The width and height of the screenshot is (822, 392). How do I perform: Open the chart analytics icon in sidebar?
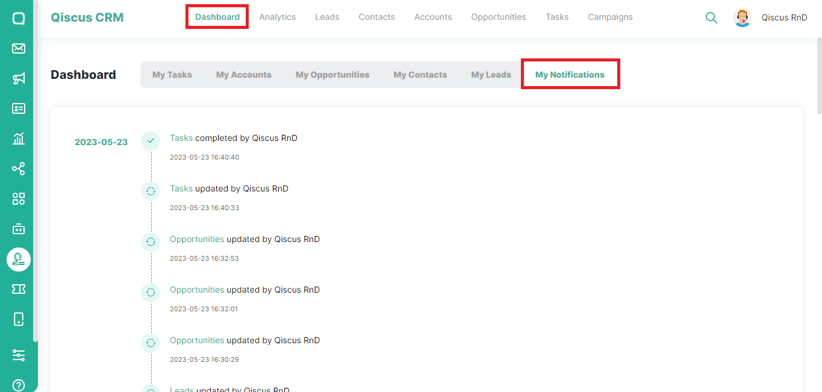tap(19, 138)
